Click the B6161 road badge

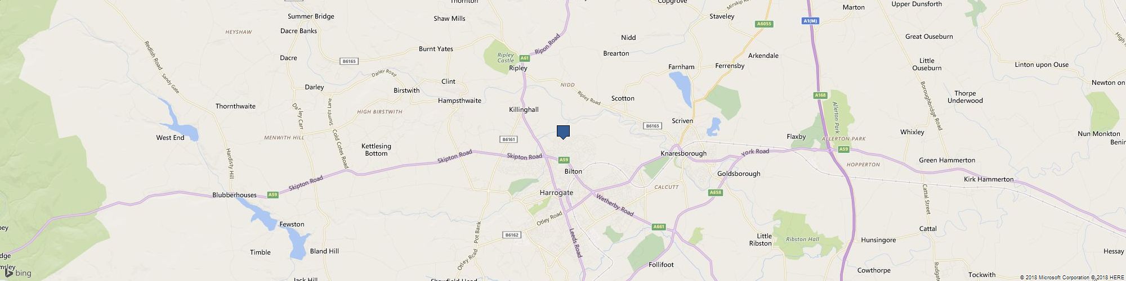pyautogui.click(x=508, y=139)
